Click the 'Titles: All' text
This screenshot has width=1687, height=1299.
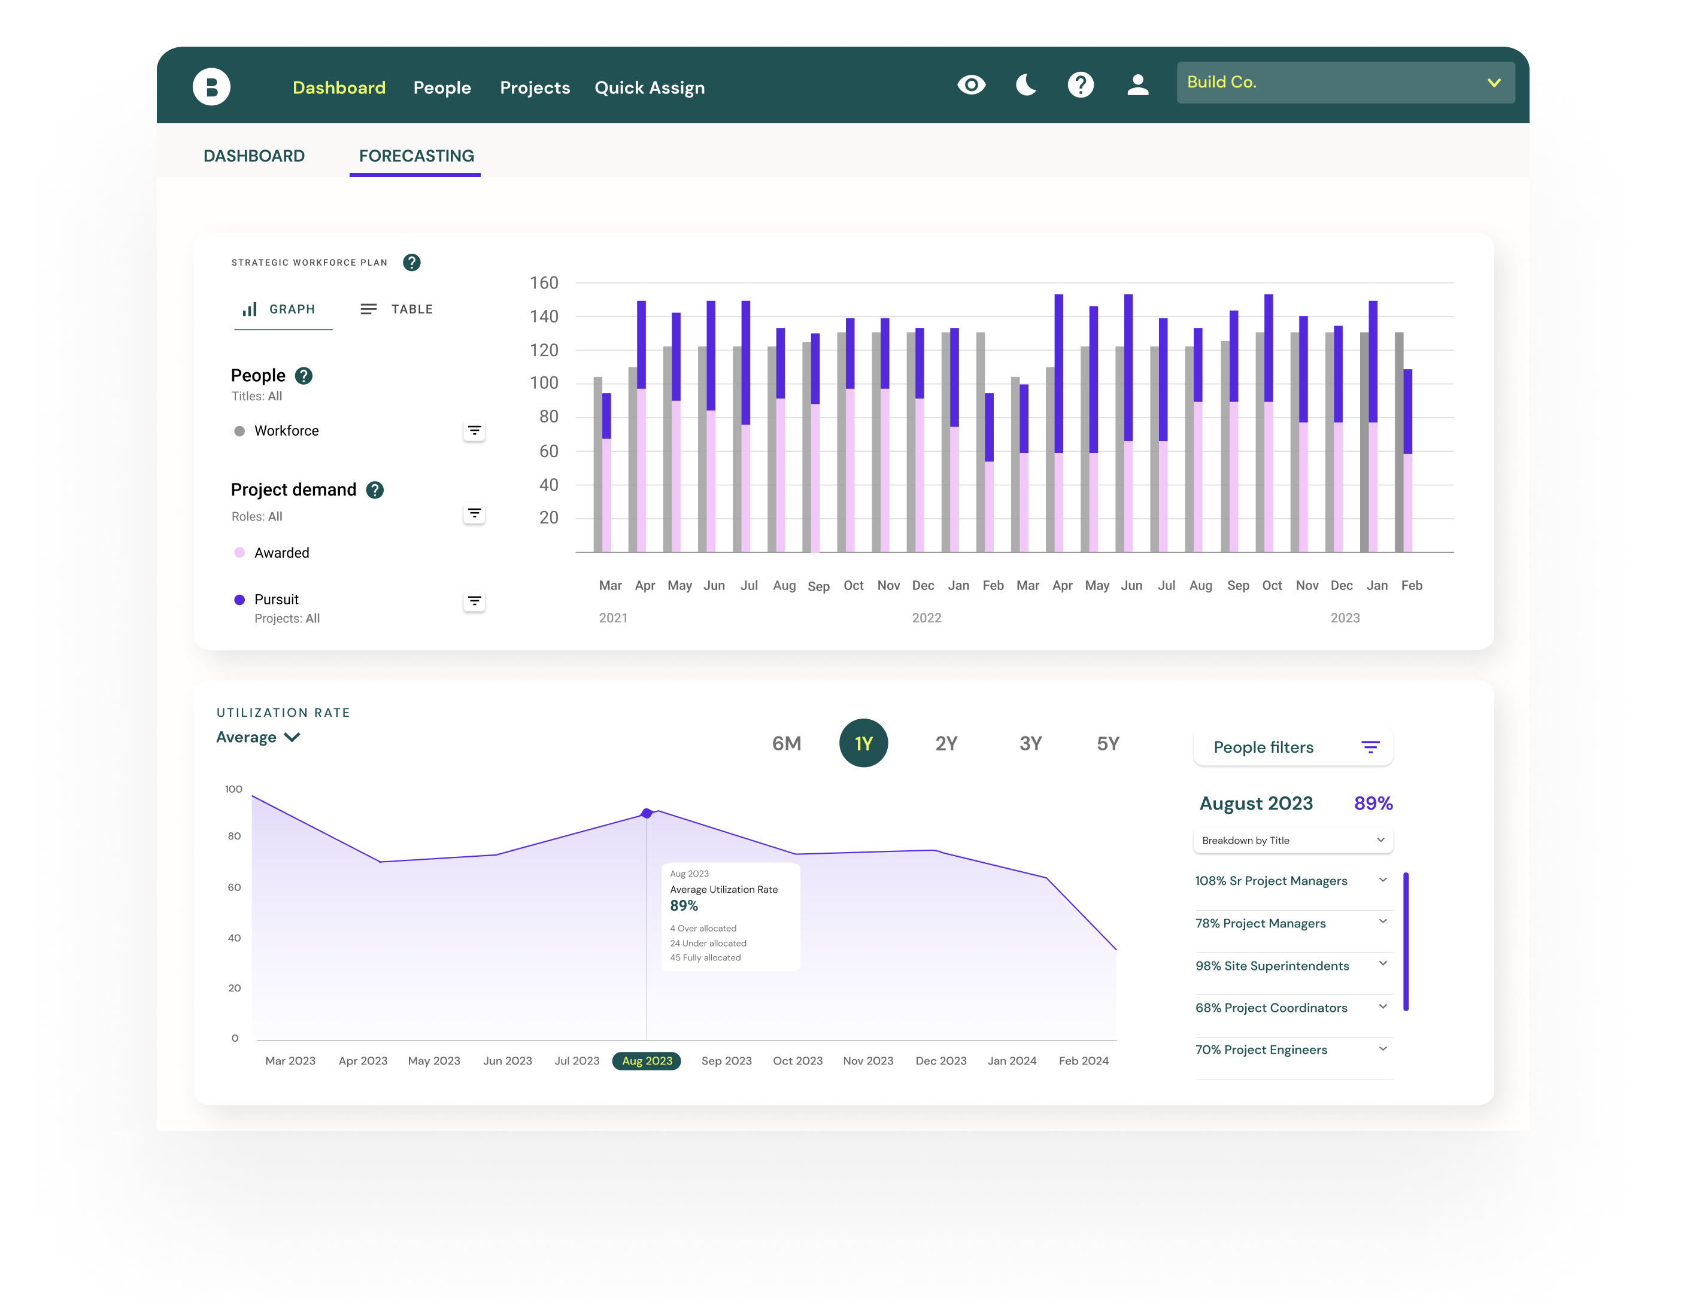256,397
